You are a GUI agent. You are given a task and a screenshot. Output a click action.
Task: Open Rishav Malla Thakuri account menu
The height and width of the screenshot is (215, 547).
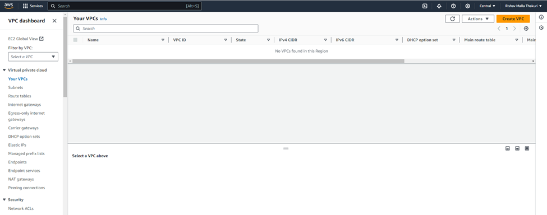pyautogui.click(x=523, y=6)
